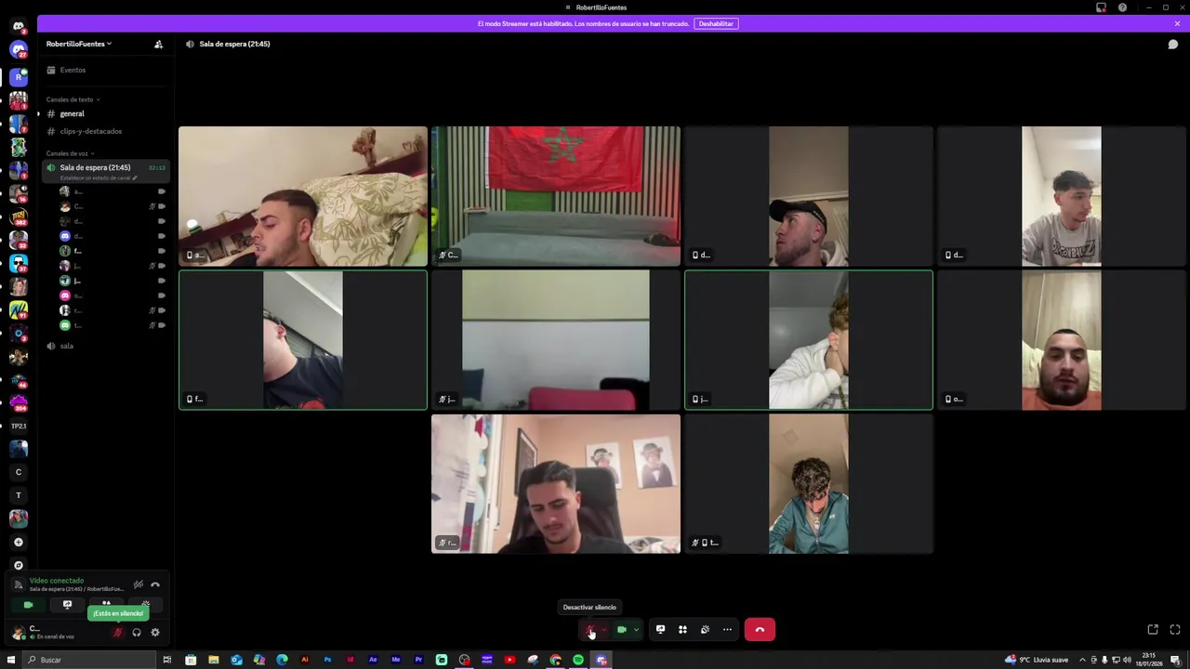Open the weather widget showing 9°C
Viewport: 1190px width, 669px height.
(1037, 660)
